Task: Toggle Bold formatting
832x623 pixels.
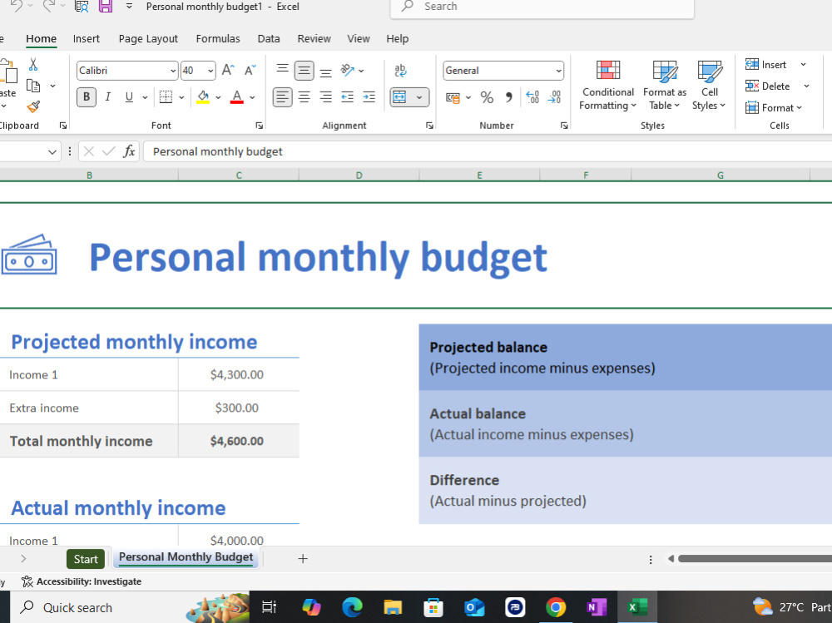Action: coord(87,97)
